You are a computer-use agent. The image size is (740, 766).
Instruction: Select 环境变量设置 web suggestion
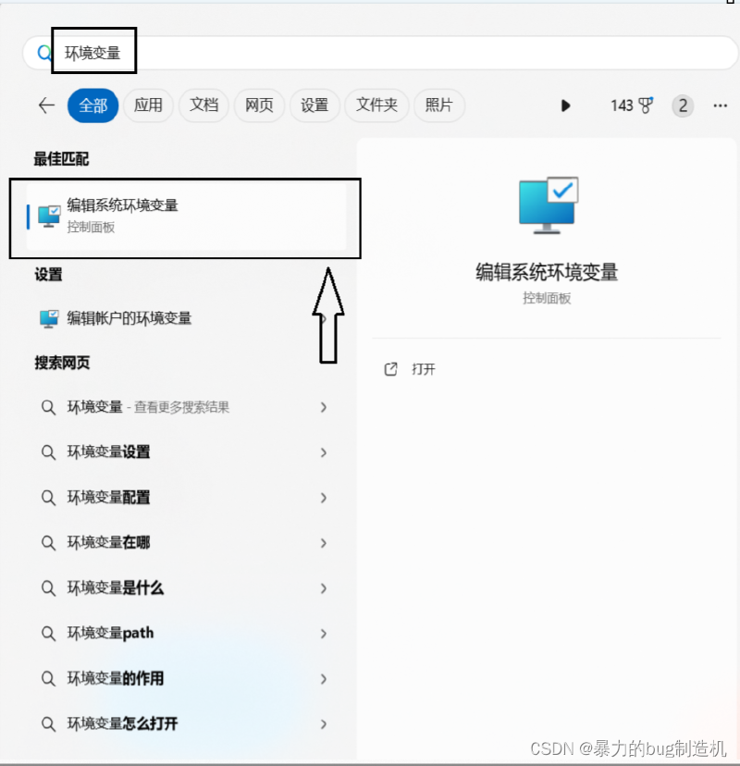click(x=186, y=452)
